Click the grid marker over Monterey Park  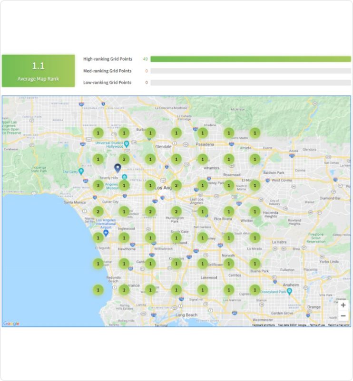click(203, 185)
